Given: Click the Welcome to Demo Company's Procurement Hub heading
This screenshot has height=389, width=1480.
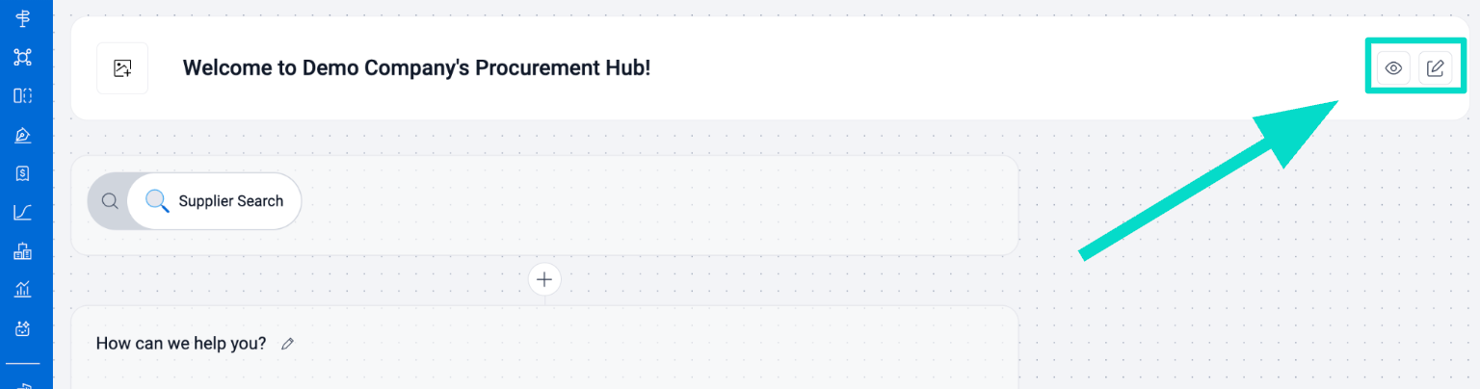Looking at the screenshot, I should click(416, 68).
